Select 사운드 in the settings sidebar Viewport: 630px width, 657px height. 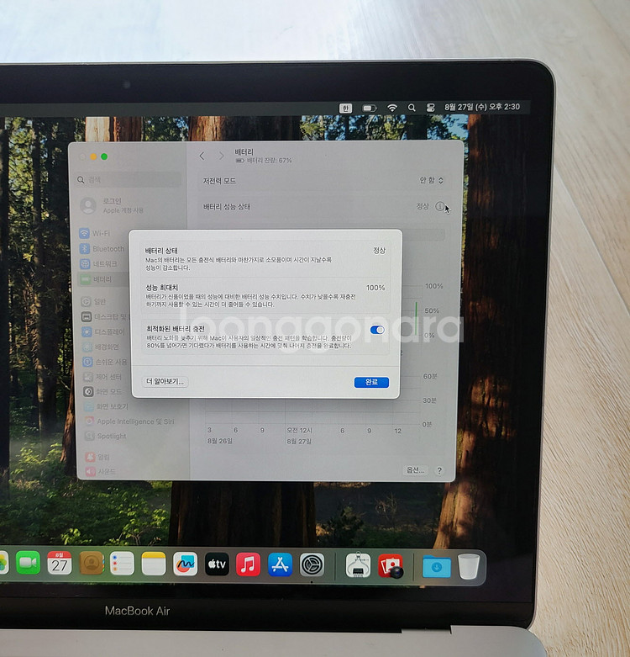point(101,471)
